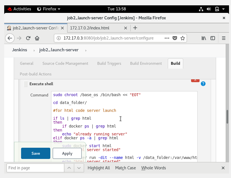Switch to Build Environment tab
231x178 pixels.
tap(146, 64)
